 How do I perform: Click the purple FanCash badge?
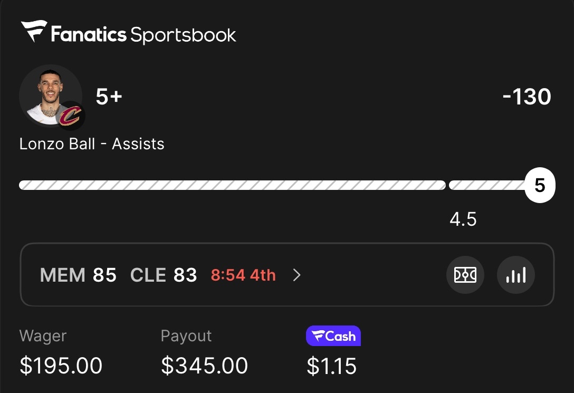pos(333,336)
